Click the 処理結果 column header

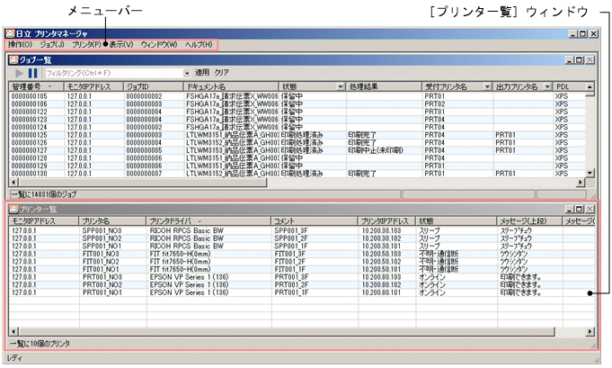(x=384, y=86)
